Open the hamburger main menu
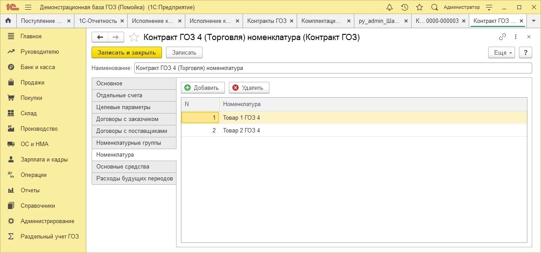The height and width of the screenshot is (253, 541). coord(28,7)
